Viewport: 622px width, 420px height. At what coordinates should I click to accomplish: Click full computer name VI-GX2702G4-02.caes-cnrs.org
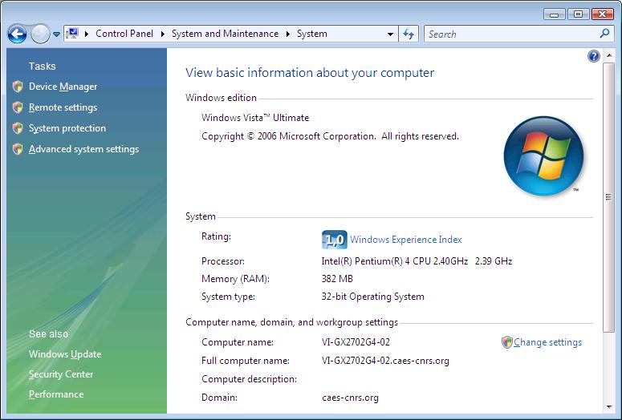pos(385,361)
